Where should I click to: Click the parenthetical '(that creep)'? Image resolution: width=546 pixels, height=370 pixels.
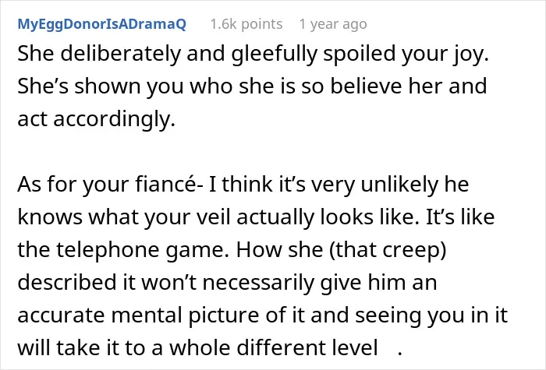387,250
